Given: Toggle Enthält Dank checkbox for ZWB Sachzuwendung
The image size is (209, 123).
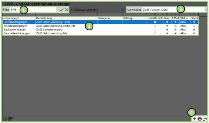Looking at the screenshot, I should tap(155, 30).
